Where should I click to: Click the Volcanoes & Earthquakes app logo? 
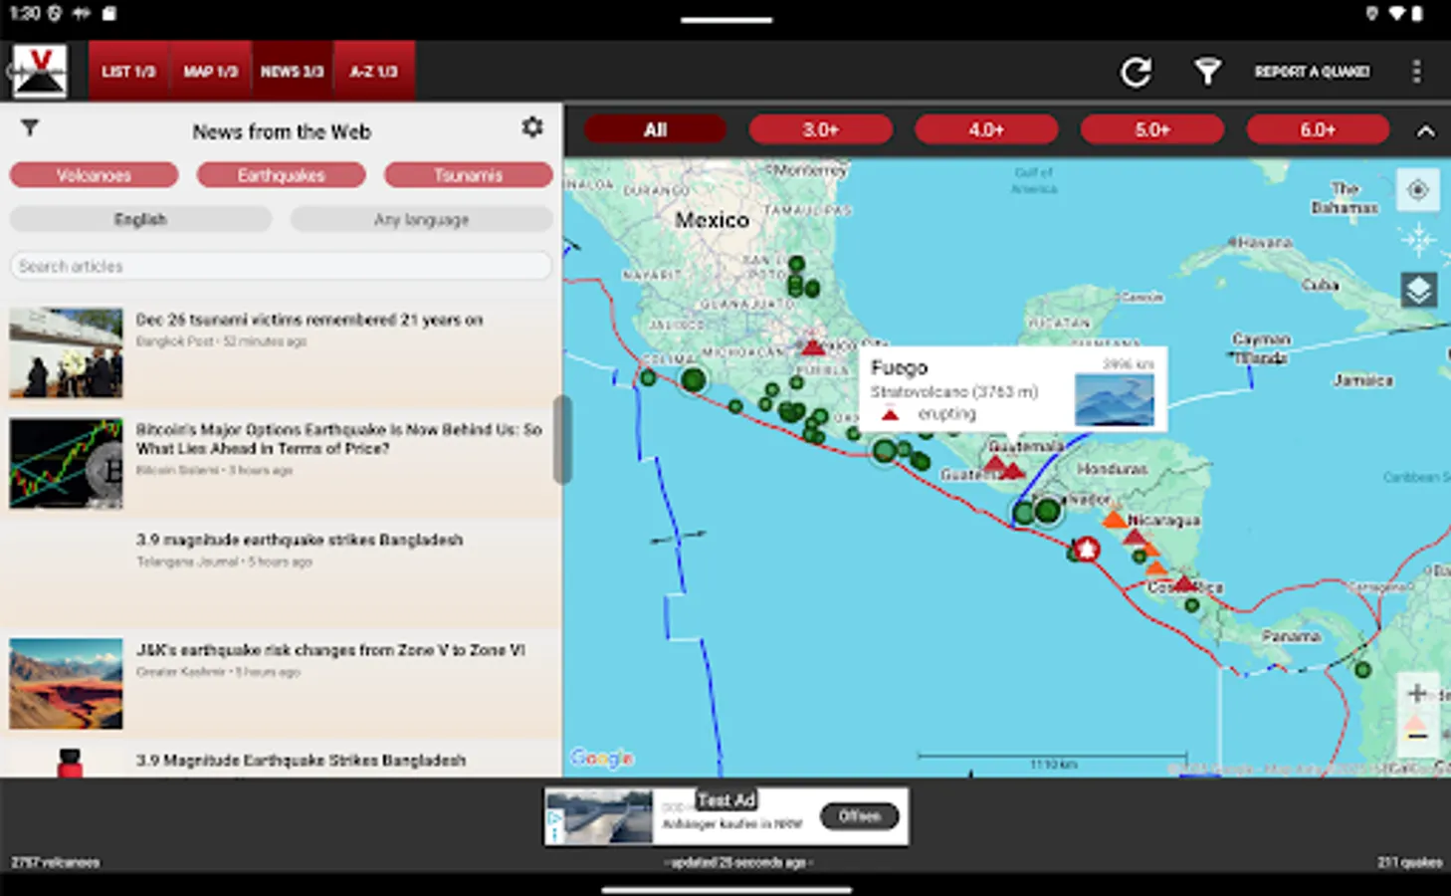[40, 70]
